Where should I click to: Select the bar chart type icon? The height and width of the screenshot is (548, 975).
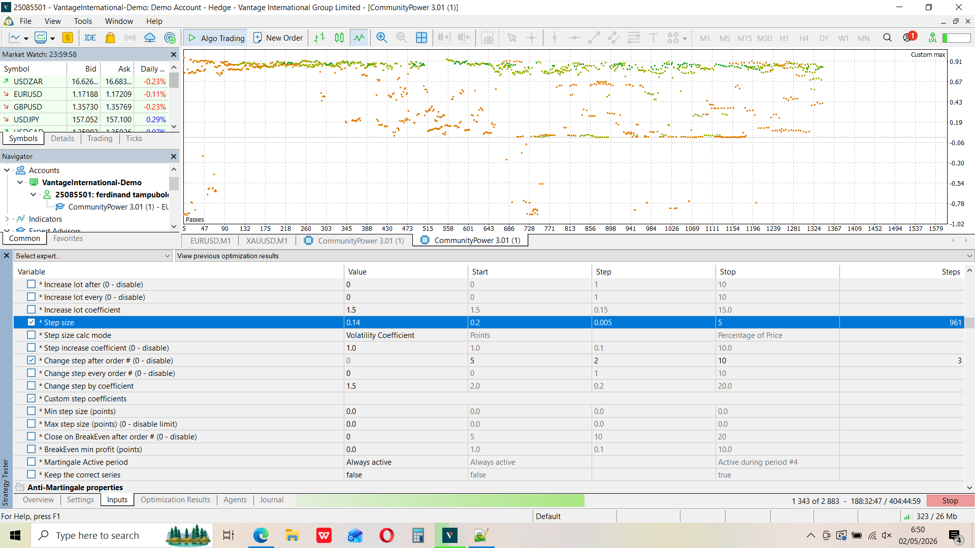[319, 38]
